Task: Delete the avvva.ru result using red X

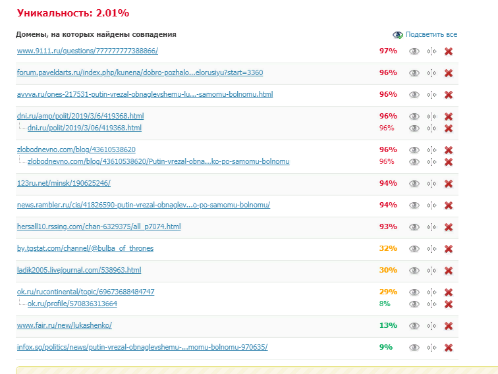Action: pos(449,95)
